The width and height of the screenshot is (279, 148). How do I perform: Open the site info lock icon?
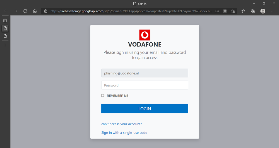(x=46, y=11)
